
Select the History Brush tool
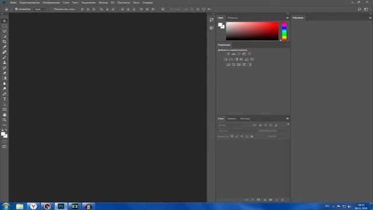(4, 68)
